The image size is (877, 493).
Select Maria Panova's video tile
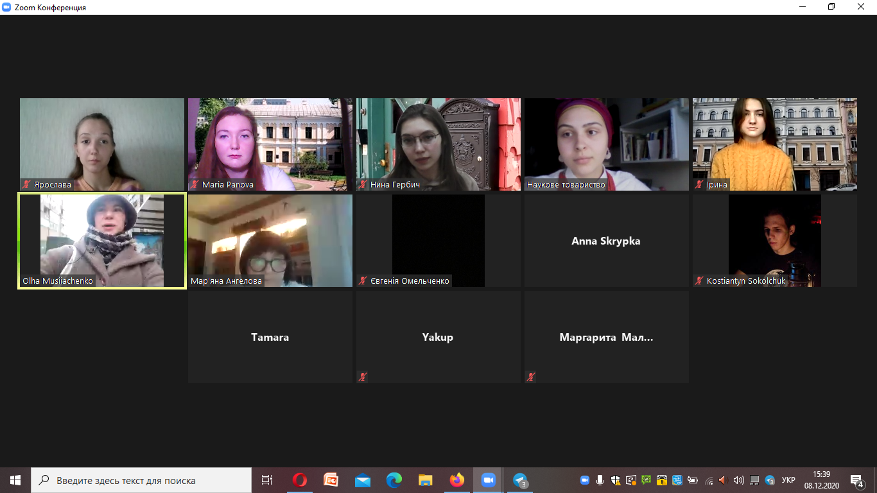pyautogui.click(x=270, y=144)
